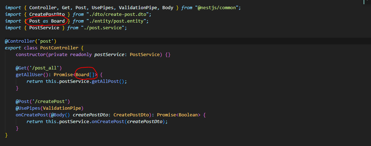Viewport: 371px width, 146px height.
Task: Click the "./dto/create-post.dto" import path
Action: coord(117,14)
